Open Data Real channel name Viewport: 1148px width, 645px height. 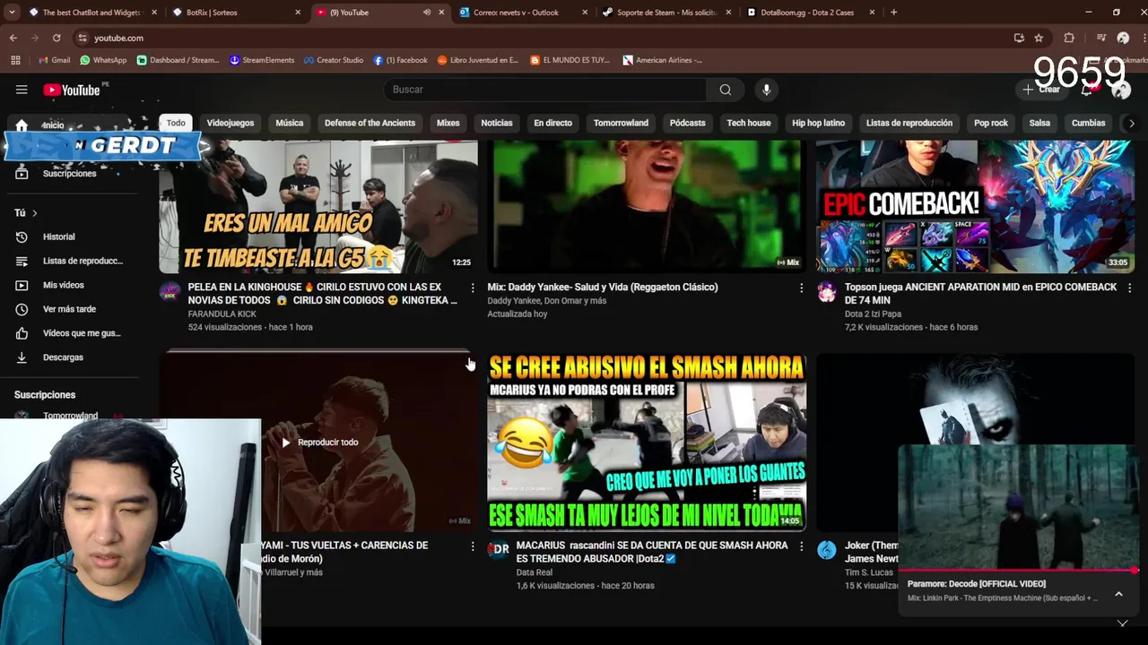(x=535, y=572)
